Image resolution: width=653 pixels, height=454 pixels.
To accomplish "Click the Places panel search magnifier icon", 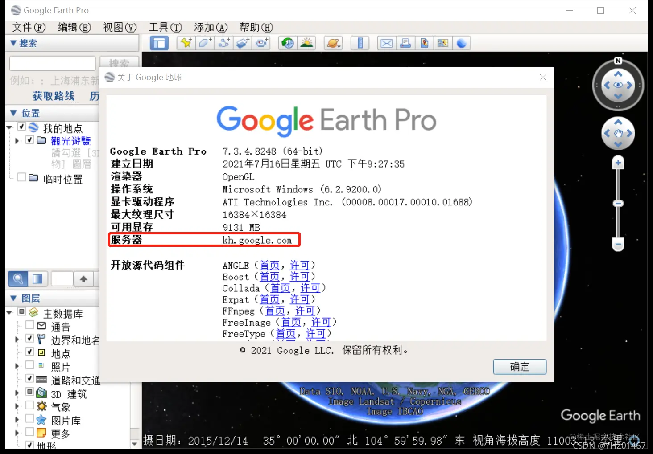I will pyautogui.click(x=18, y=279).
